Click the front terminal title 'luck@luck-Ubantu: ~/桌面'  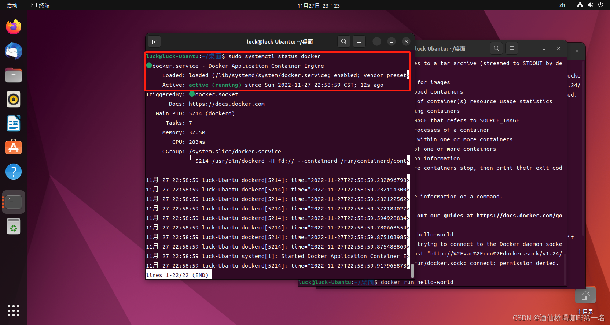point(280,42)
